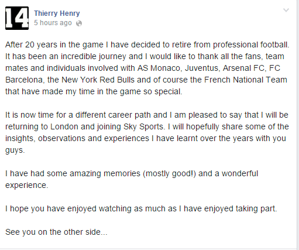Click the 'AS Monaco' text in the post

159,68
